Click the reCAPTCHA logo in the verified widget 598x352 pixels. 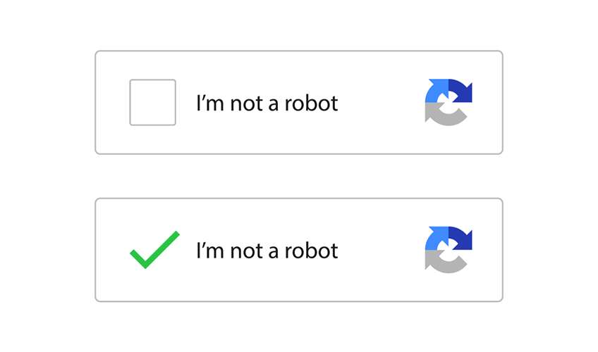[448, 250]
